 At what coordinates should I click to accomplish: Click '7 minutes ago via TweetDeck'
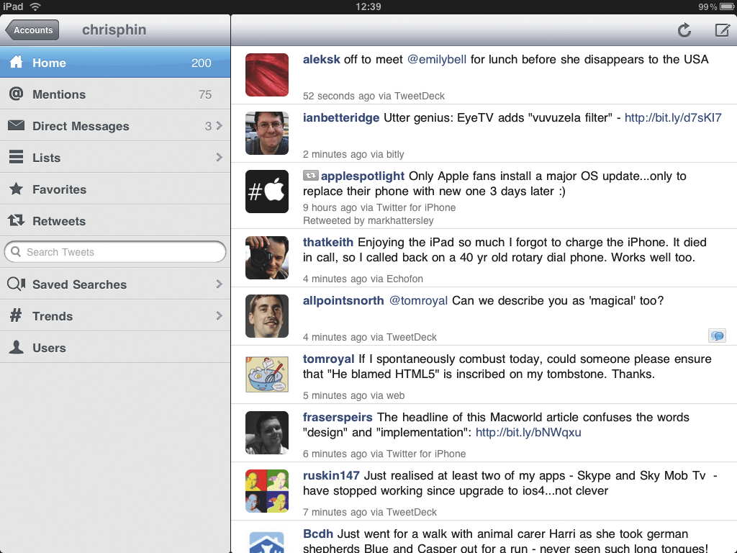pos(370,512)
